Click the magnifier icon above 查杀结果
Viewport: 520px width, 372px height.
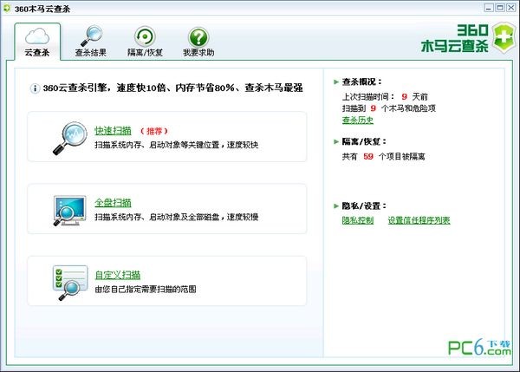[x=91, y=36]
